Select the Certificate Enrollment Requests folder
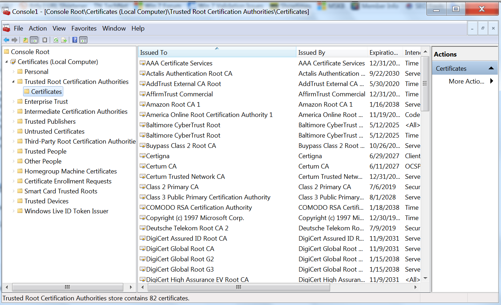 pos(68,181)
